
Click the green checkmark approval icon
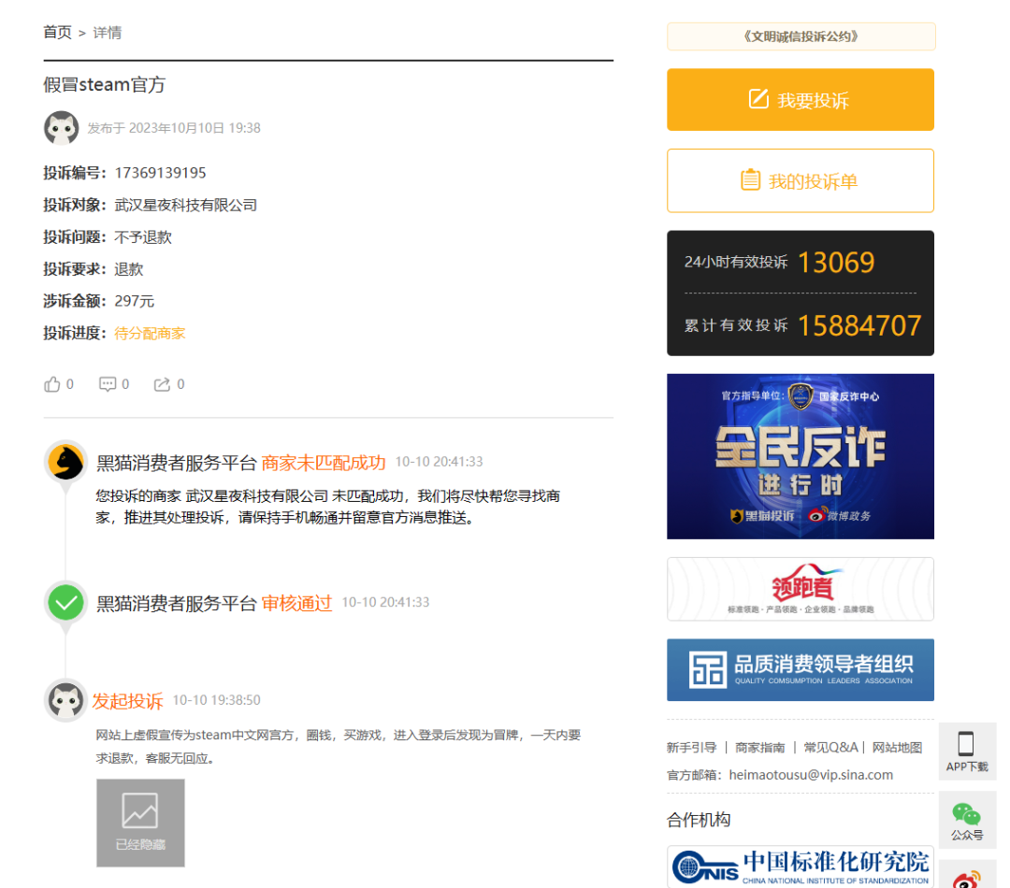click(x=65, y=603)
